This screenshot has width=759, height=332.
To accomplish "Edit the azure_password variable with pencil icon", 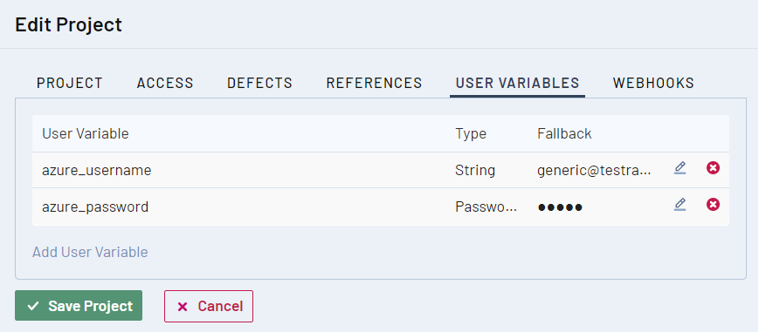I will (680, 205).
